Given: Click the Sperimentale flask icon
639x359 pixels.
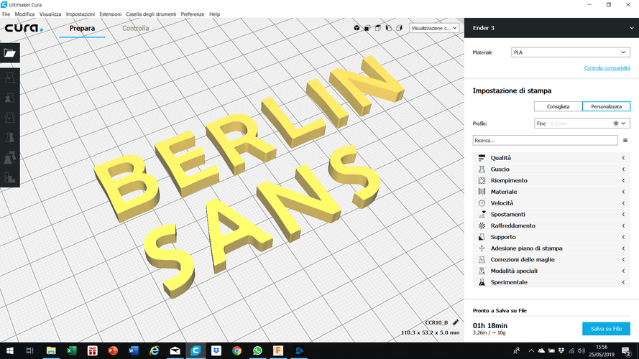Looking at the screenshot, I should click(482, 282).
